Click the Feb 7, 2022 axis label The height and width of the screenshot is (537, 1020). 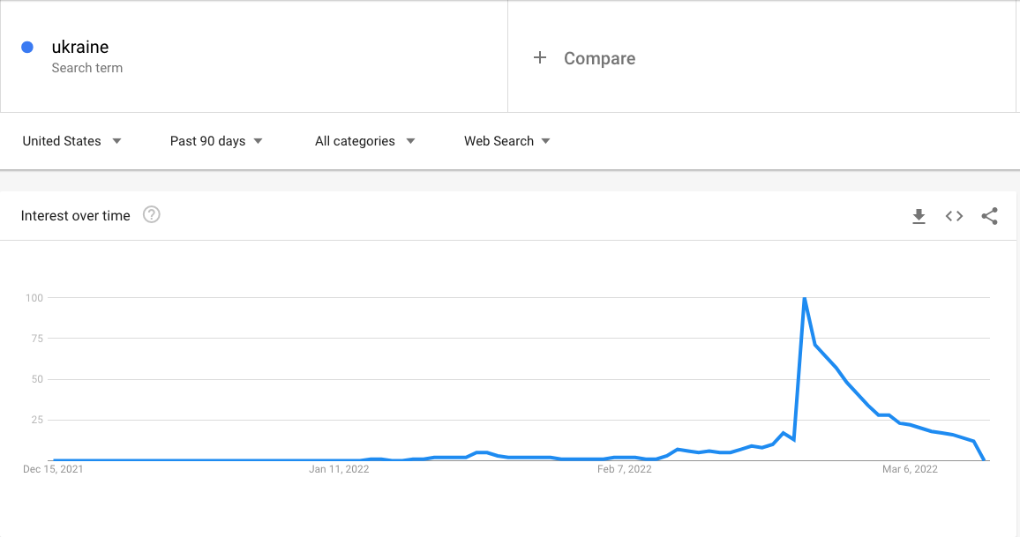[x=625, y=469]
